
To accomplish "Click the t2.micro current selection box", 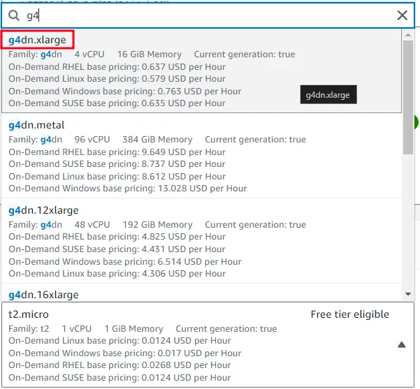I will click(x=208, y=344).
